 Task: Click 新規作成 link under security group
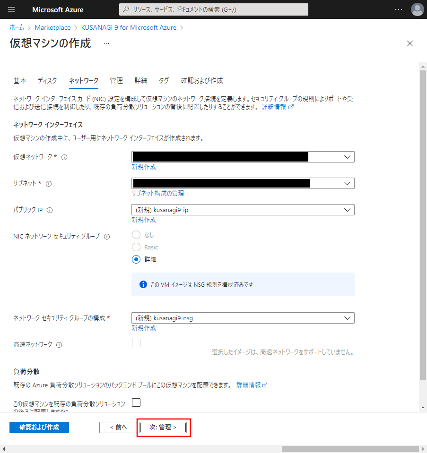[x=144, y=328]
